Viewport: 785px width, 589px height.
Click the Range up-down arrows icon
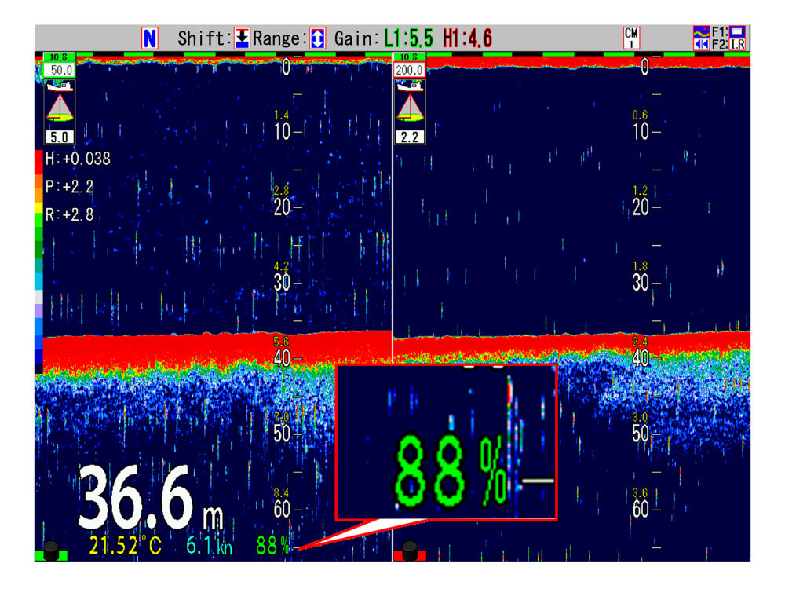click(317, 38)
